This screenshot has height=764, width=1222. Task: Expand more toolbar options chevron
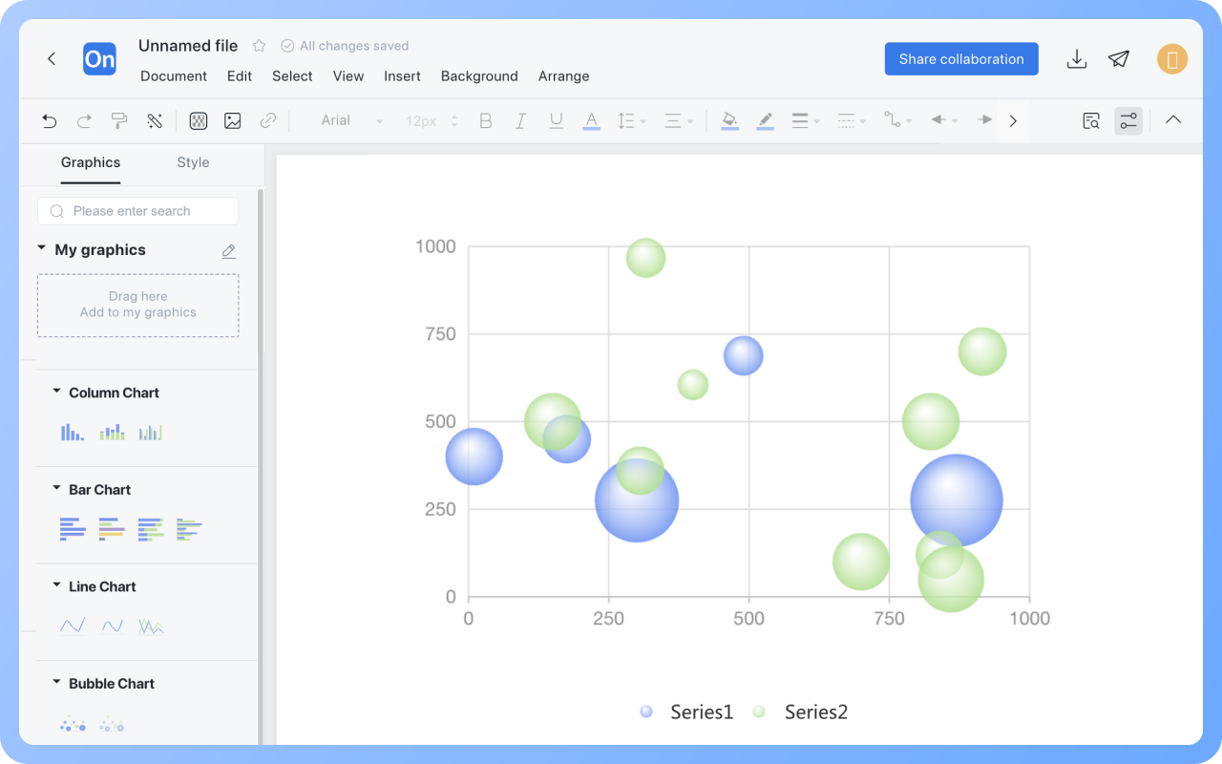coord(1013,120)
